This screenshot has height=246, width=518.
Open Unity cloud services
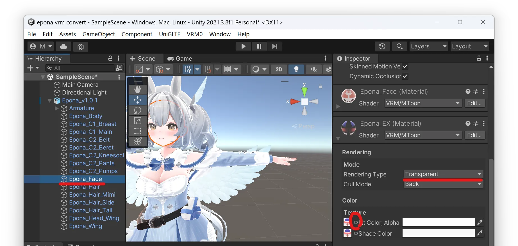click(x=63, y=46)
